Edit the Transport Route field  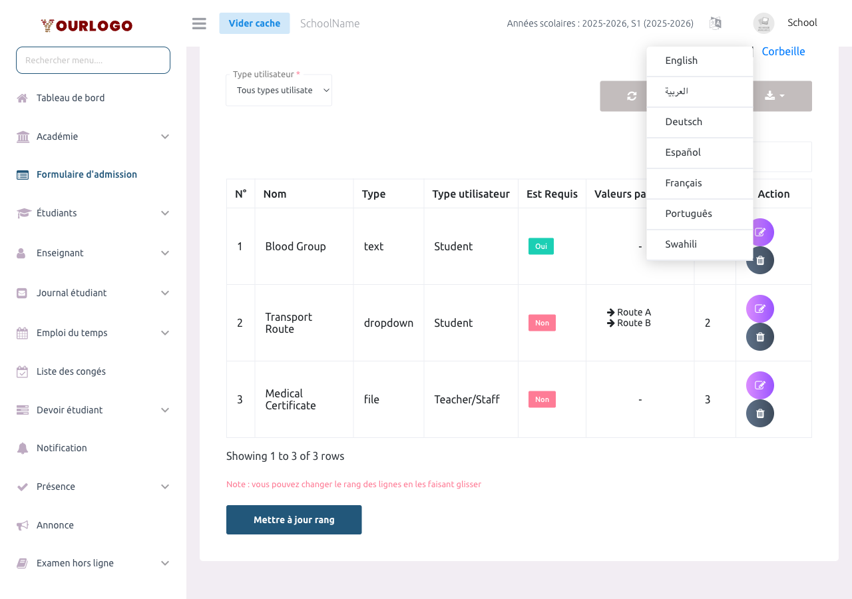point(760,309)
